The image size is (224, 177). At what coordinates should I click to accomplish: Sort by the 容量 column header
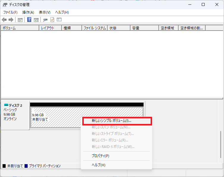[145, 28]
